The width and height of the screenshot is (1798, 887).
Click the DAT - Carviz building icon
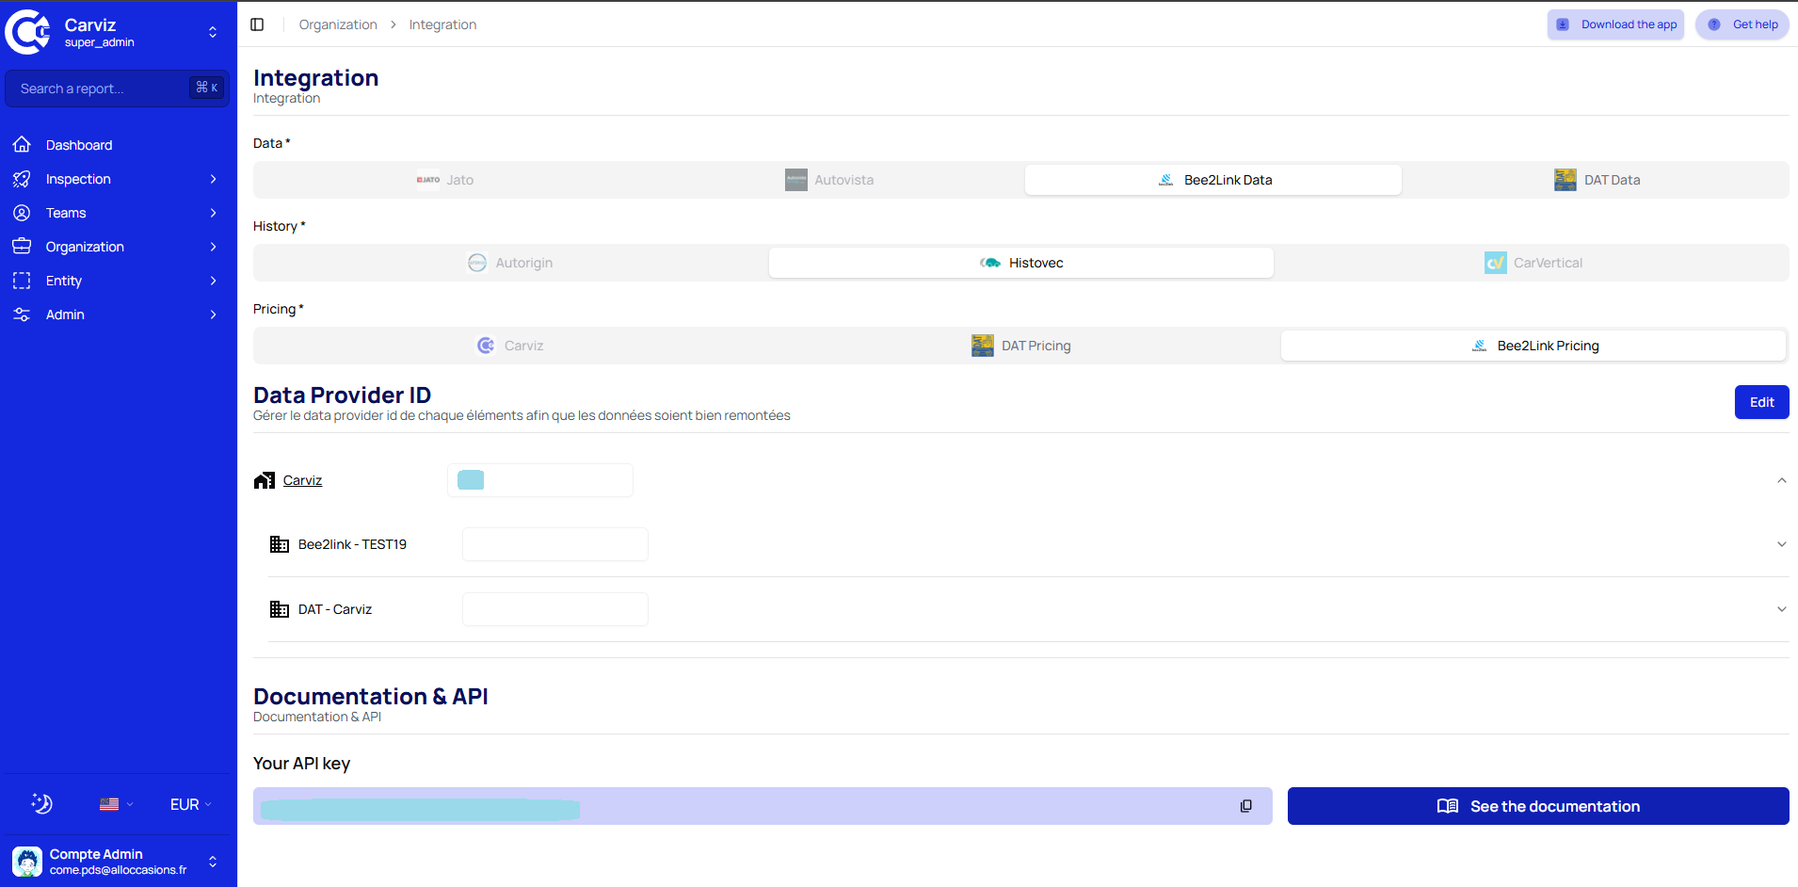click(280, 609)
